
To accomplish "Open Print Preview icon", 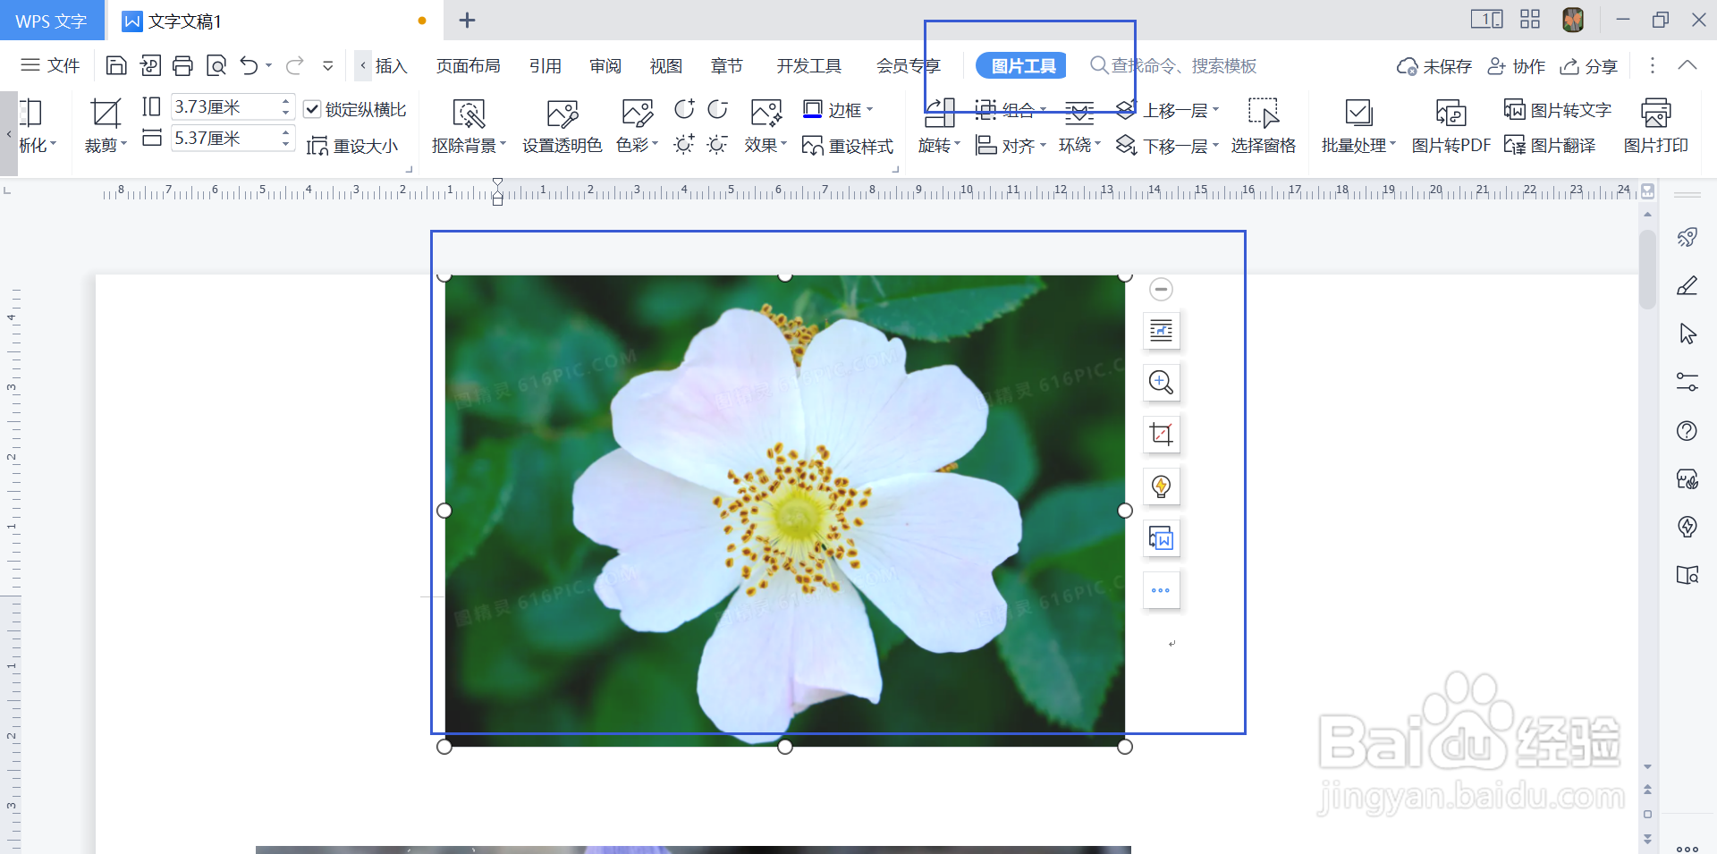I will coord(216,65).
